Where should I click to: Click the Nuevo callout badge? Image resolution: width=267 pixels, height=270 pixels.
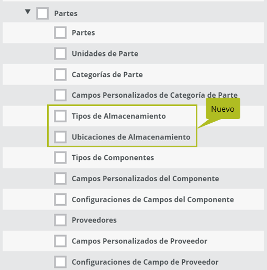[223, 109]
